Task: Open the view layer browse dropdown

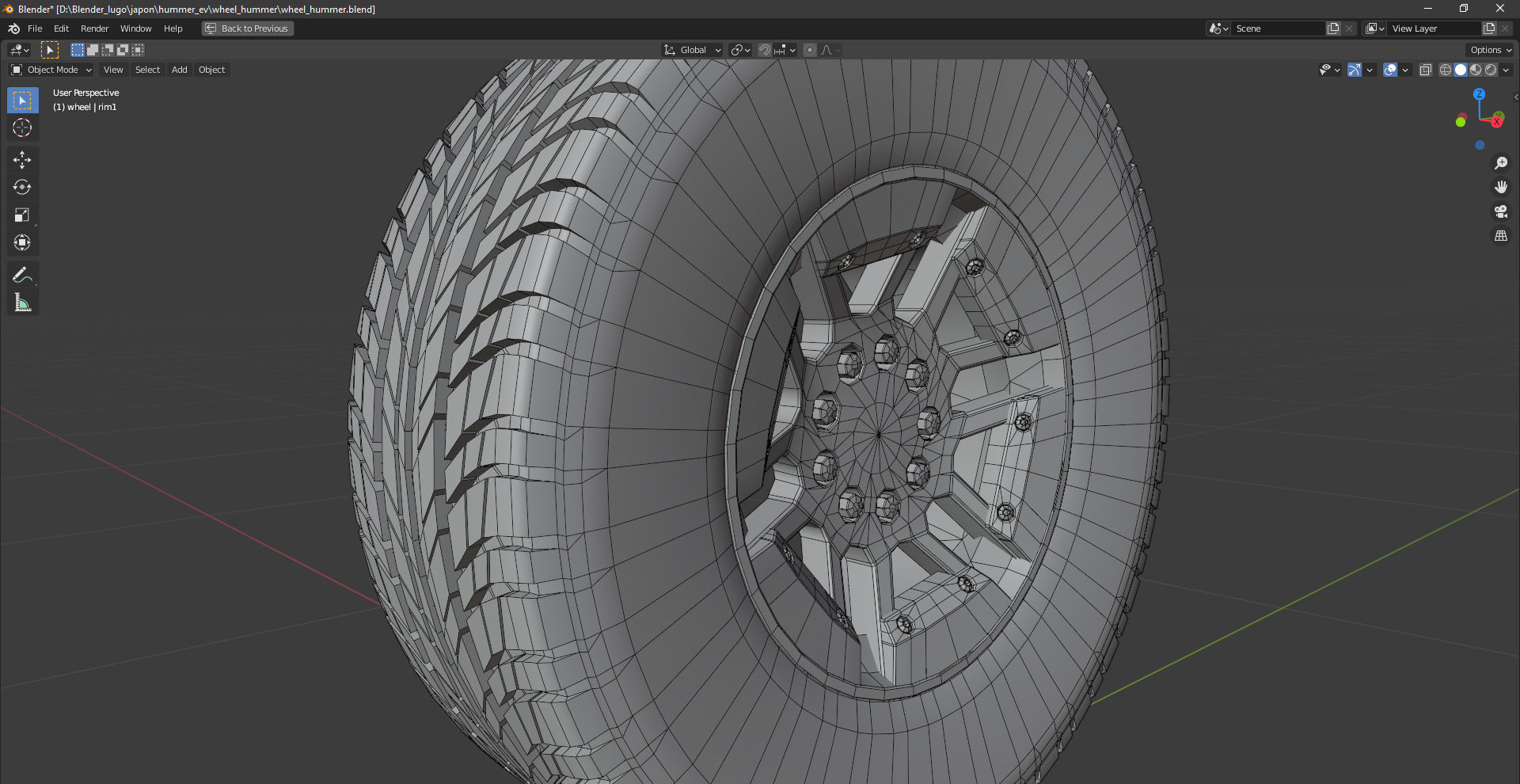Action: pyautogui.click(x=1375, y=29)
